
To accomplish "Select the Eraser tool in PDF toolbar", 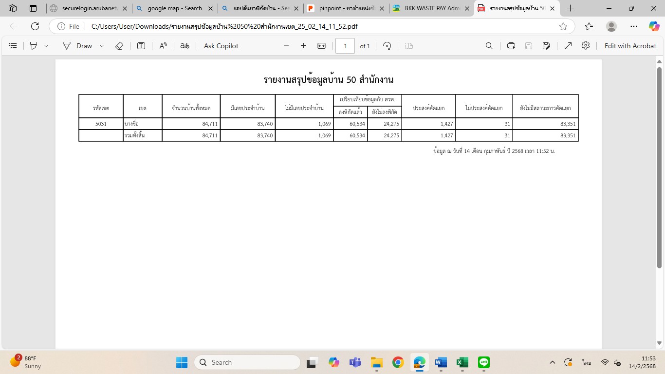I will coord(119,46).
